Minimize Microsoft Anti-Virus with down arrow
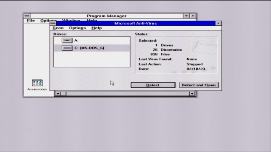Screen dimensions: 271x152 (218, 23)
